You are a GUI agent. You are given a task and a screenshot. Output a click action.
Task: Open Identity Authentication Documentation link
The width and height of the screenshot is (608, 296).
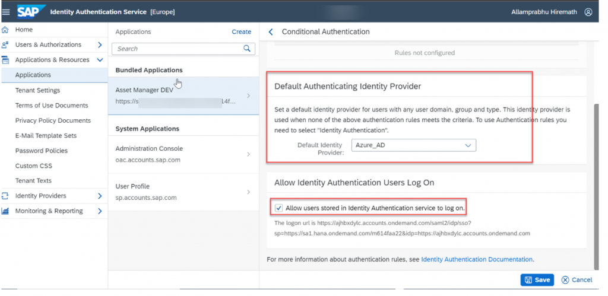click(x=477, y=259)
